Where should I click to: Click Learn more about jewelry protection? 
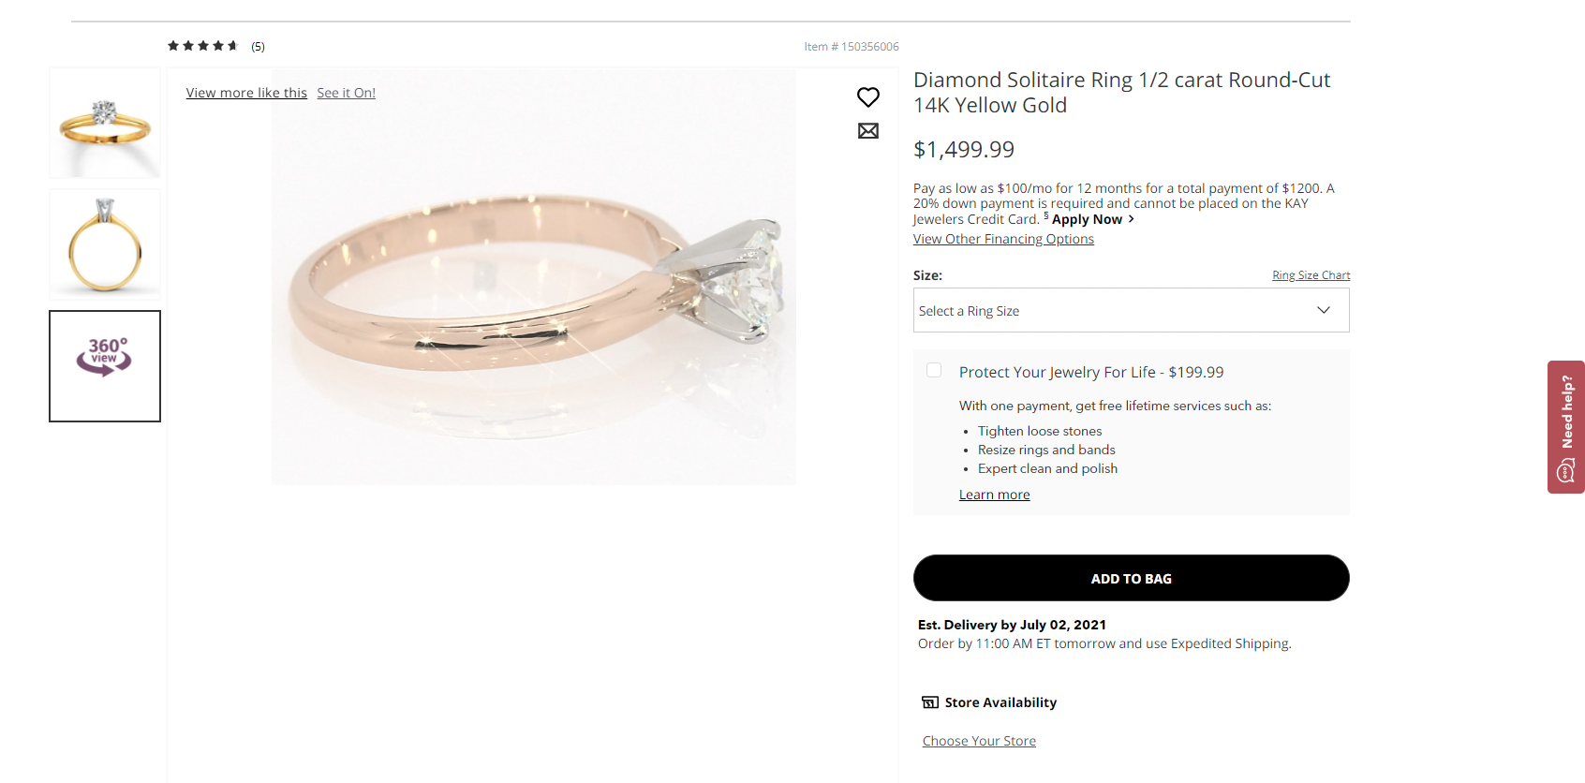pyautogui.click(x=994, y=495)
